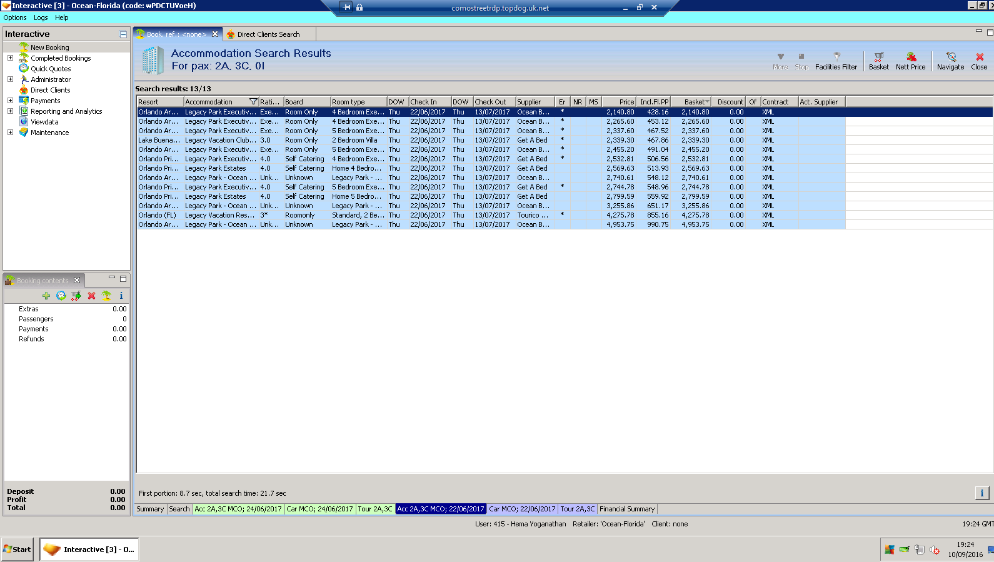Click the green plus icon in Booking contents
The width and height of the screenshot is (994, 562).
point(46,296)
